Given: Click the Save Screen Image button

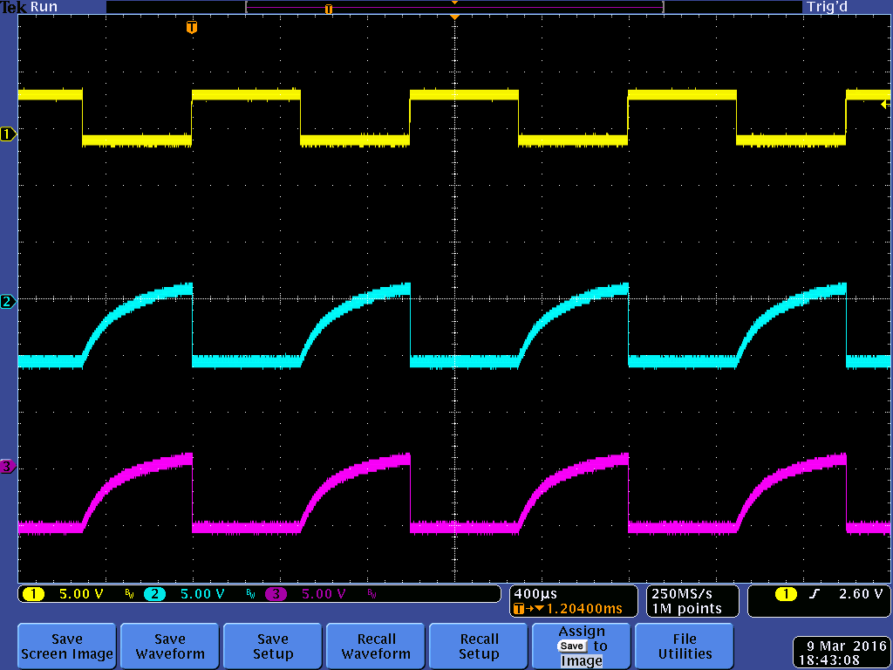Looking at the screenshot, I should click(x=66, y=646).
